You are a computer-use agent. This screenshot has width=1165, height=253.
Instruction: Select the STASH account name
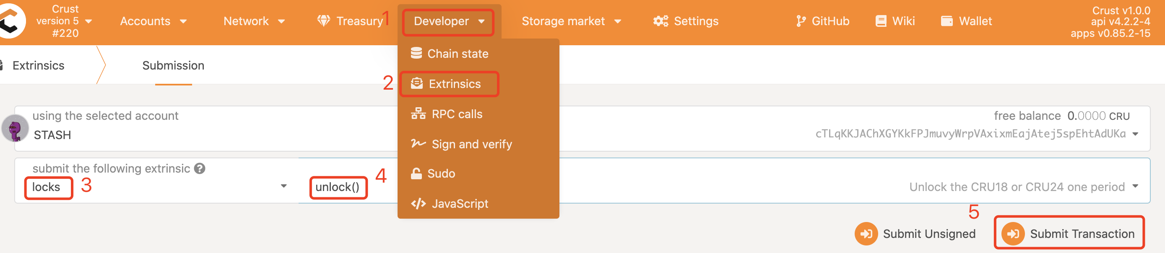(52, 135)
